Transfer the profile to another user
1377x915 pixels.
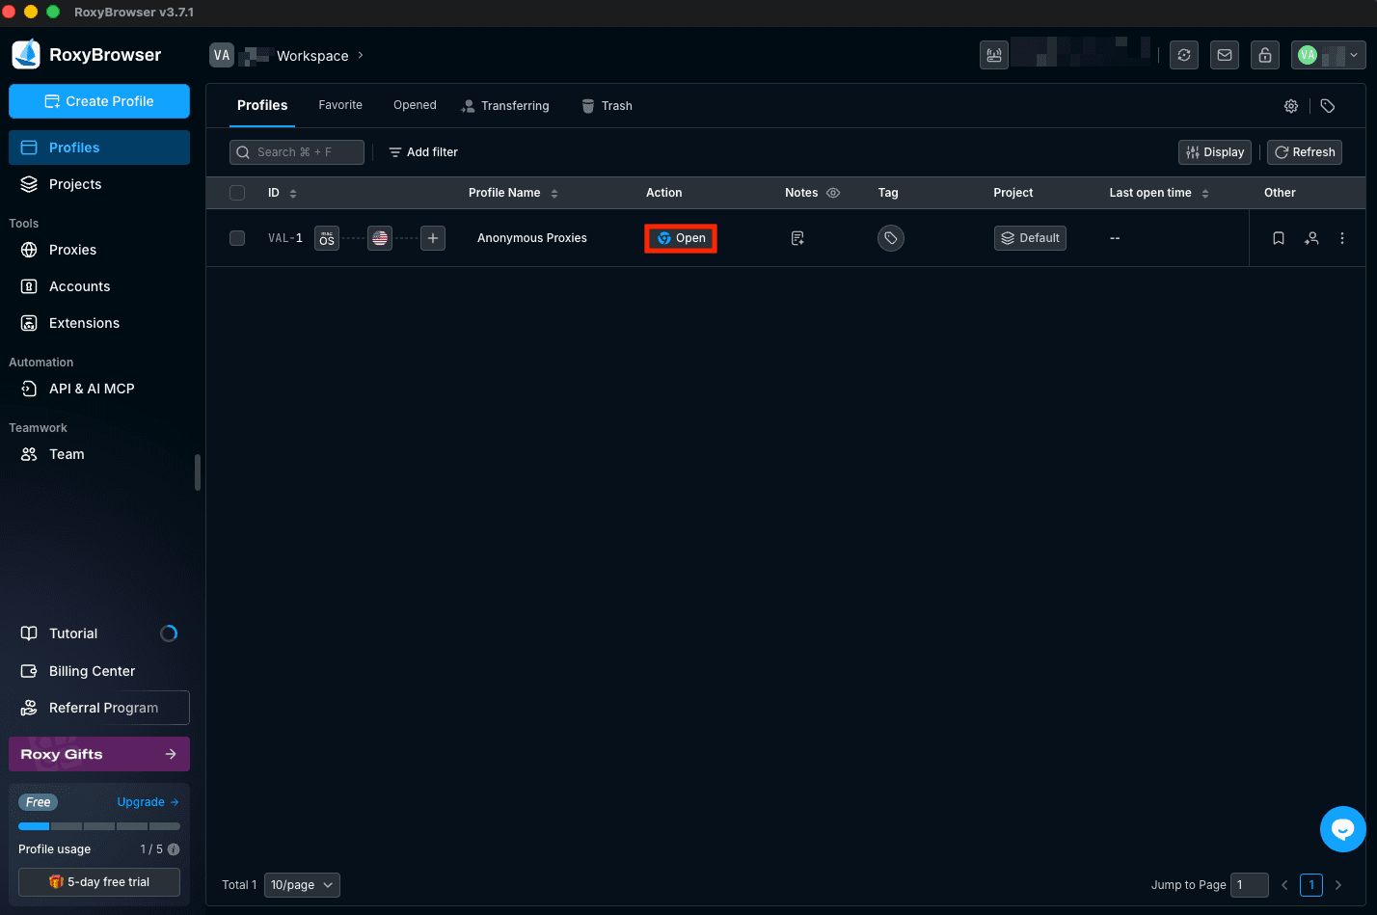1311,238
